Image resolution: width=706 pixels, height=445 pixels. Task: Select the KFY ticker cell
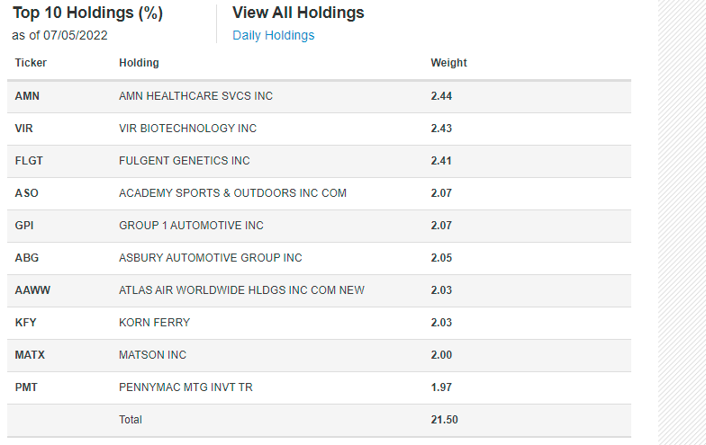25,323
